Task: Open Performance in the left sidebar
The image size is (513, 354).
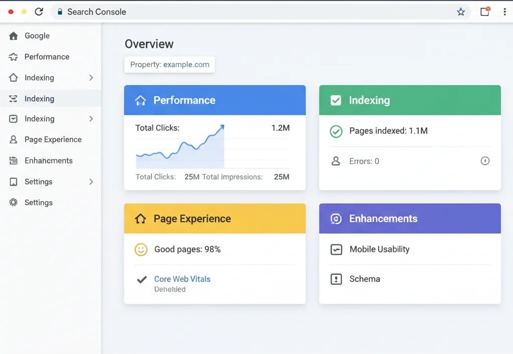Action: pos(47,57)
